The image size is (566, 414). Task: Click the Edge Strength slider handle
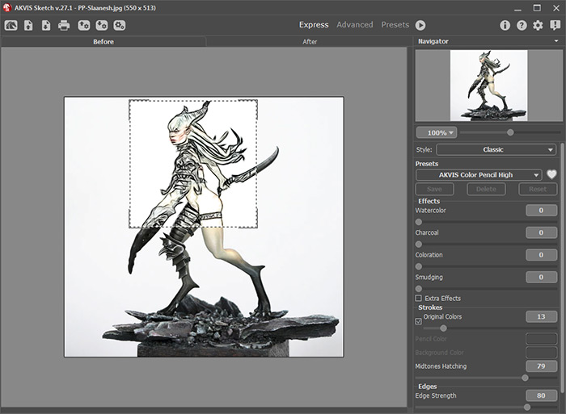tap(527, 408)
